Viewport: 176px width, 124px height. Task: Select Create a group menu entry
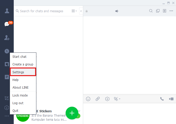(23, 64)
